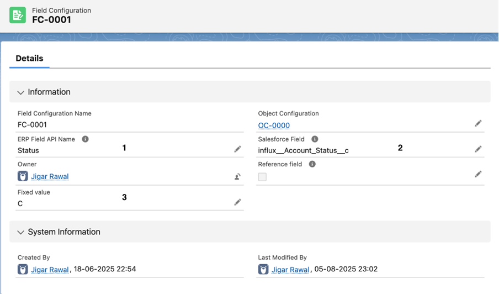Image resolution: width=499 pixels, height=294 pixels.
Task: Open Created By Jigar Rawal link
Action: pyautogui.click(x=50, y=270)
